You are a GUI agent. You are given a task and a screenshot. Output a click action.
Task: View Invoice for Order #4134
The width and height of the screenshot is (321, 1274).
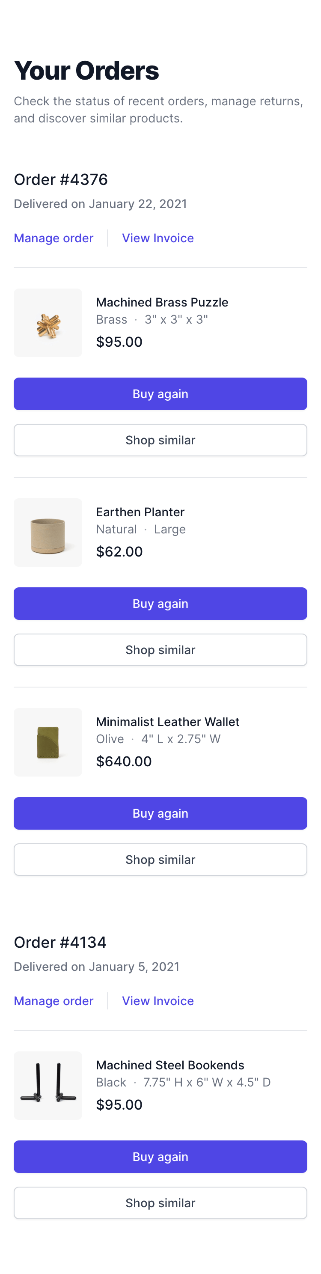(158, 1000)
